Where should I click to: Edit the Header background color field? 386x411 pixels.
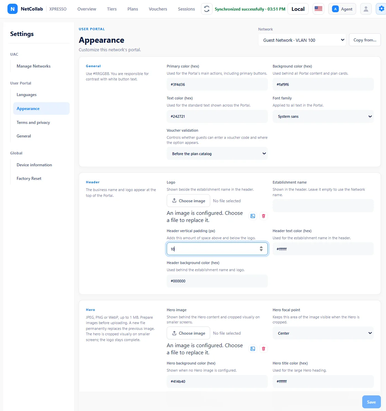click(217, 281)
